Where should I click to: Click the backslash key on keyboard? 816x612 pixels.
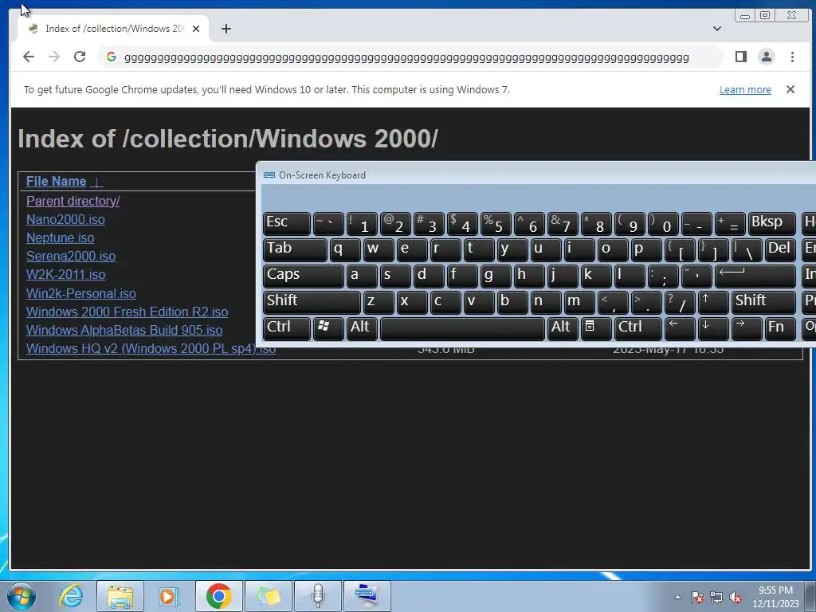tap(746, 249)
